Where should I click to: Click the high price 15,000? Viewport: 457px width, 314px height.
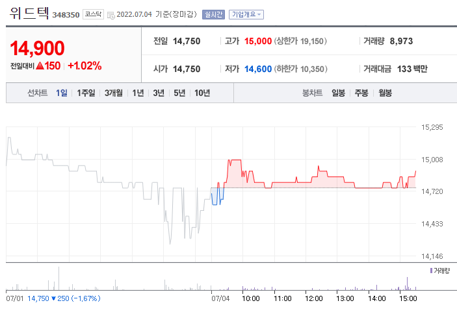click(258, 42)
